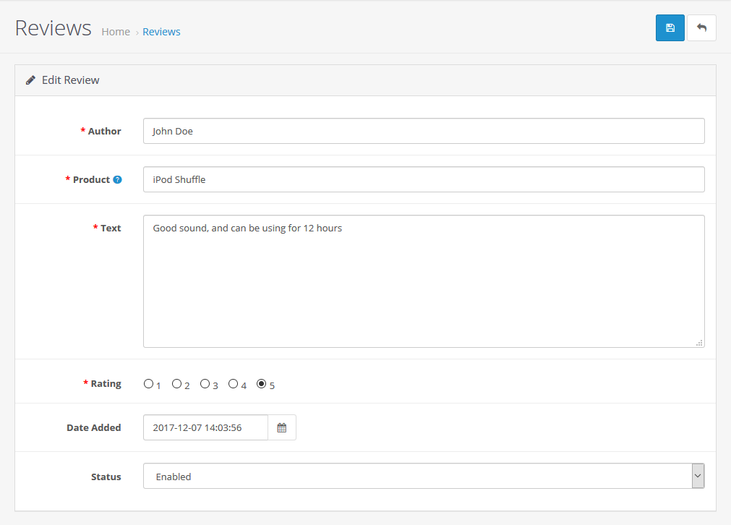This screenshot has width=731, height=525.
Task: Open the Reviews breadcrumb link
Action: pos(161,32)
